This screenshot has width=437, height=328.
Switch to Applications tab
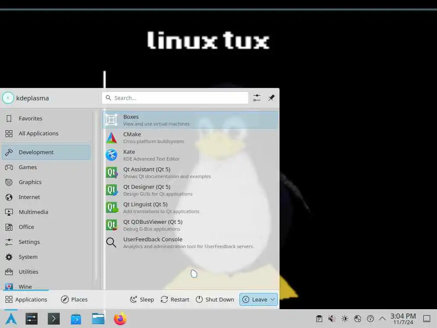(26, 299)
